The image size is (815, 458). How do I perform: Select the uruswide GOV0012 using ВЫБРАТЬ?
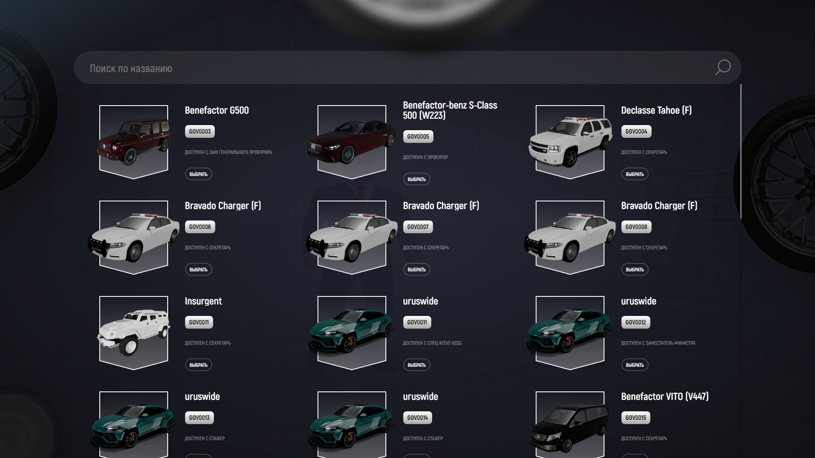[x=635, y=365]
